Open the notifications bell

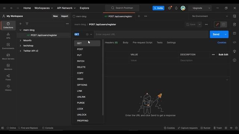pyautogui.click(x=176, y=8)
